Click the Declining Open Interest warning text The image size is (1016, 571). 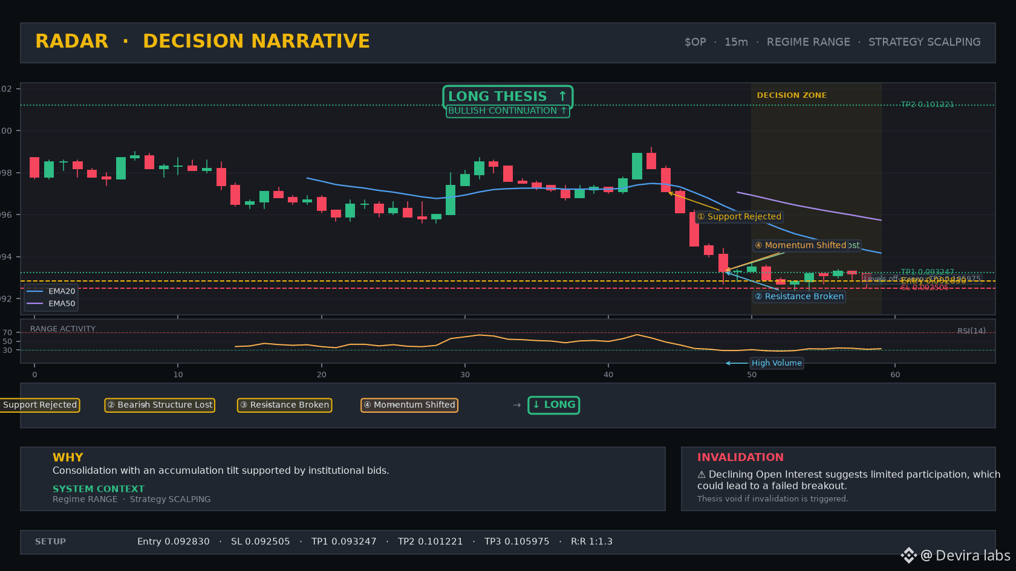point(849,480)
